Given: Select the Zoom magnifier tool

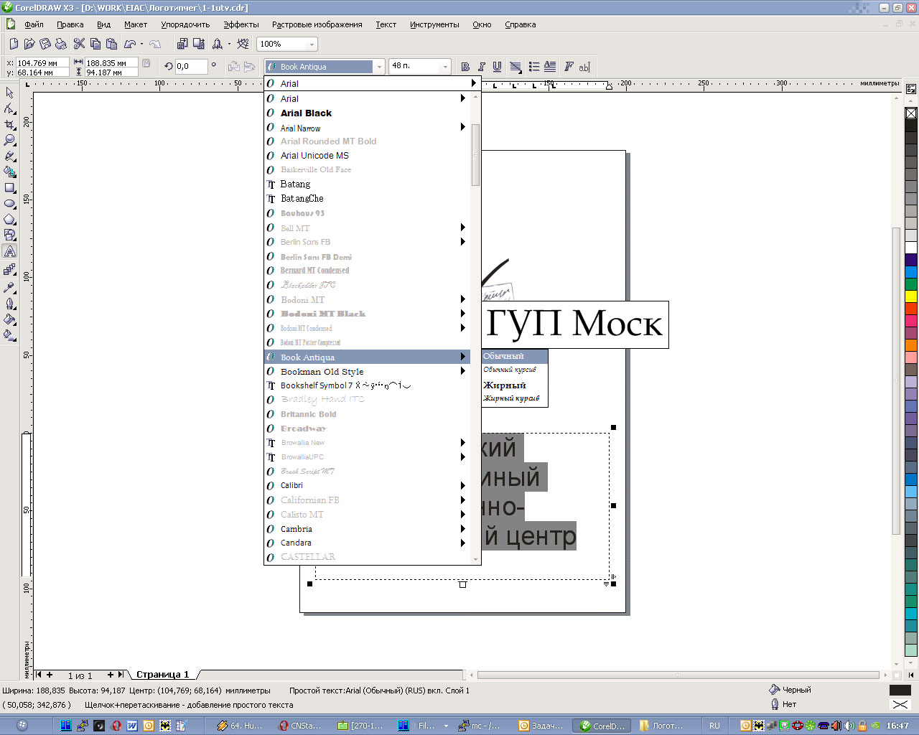Looking at the screenshot, I should click(9, 140).
